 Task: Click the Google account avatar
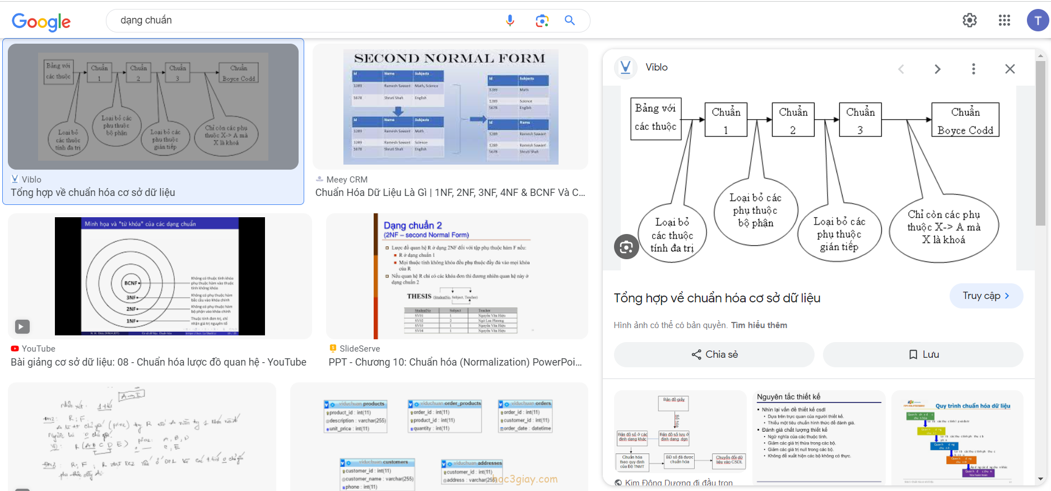tap(1037, 21)
